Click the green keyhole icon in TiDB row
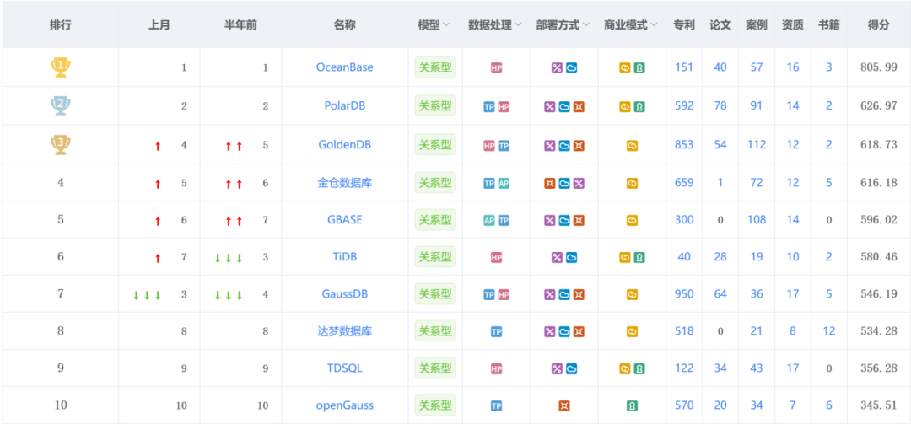The image size is (911, 424). click(x=639, y=257)
